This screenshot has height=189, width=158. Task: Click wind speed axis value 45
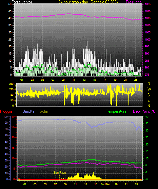coord(10,11)
